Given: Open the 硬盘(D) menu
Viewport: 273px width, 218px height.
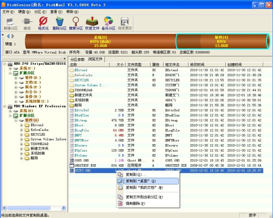Looking at the screenshot, I should point(24,11).
